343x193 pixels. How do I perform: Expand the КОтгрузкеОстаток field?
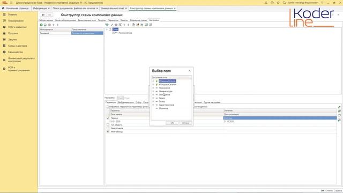point(153,85)
